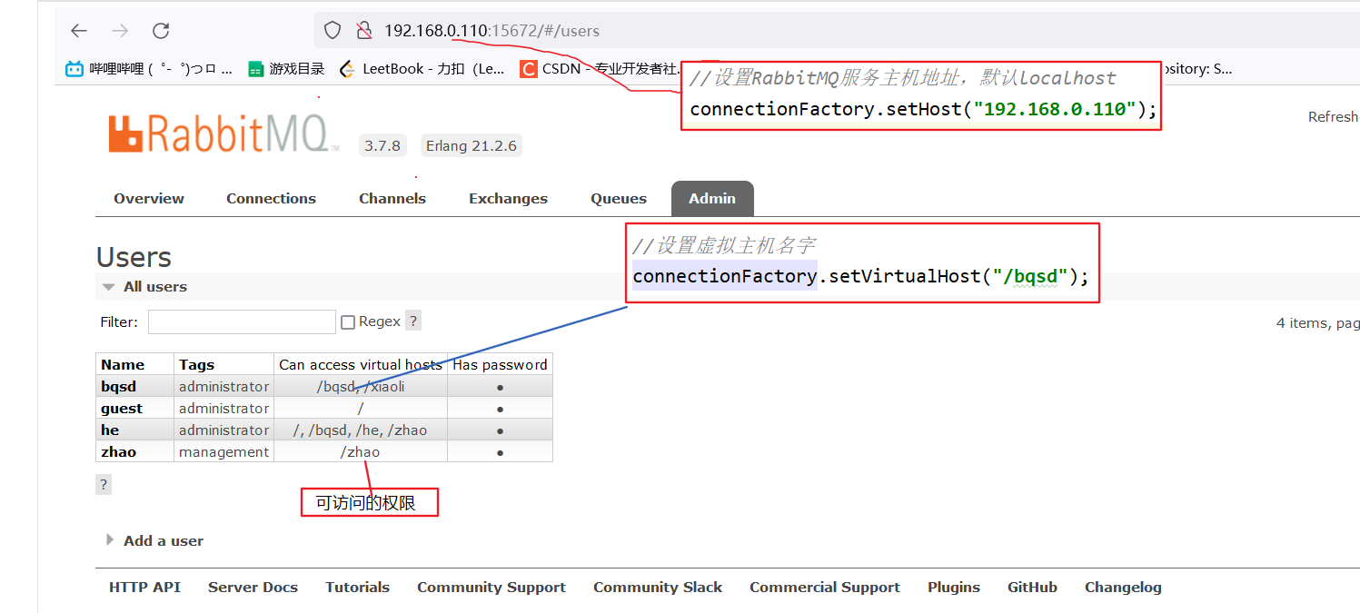Click the Users page heading
Image resolution: width=1360 pixels, height=613 pixels.
[x=134, y=258]
